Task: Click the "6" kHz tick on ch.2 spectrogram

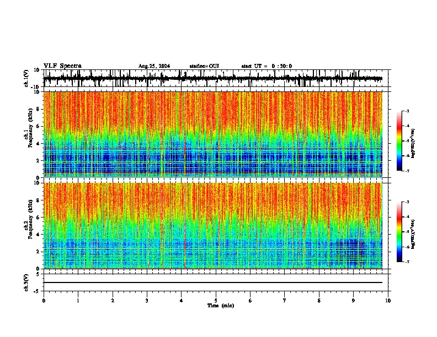Action: click(x=38, y=218)
